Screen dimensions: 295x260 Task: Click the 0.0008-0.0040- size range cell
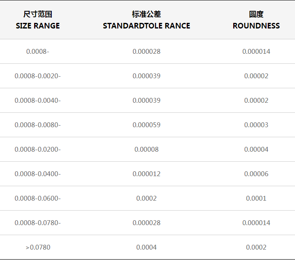click(38, 100)
